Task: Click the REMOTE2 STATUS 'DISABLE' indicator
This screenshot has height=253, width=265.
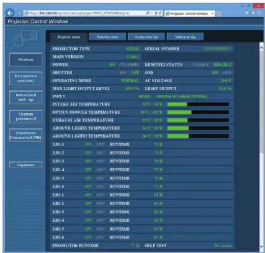Action: pyautogui.click(x=222, y=65)
